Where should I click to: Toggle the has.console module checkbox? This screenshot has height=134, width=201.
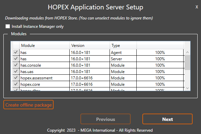15,65
